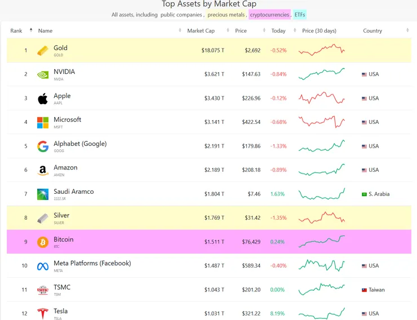Click the USA flag in Amazon row
Screen dimensions: 417x320
click(x=364, y=170)
